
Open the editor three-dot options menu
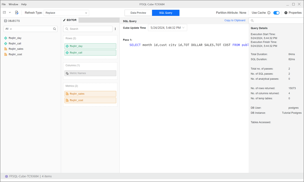(115, 29)
